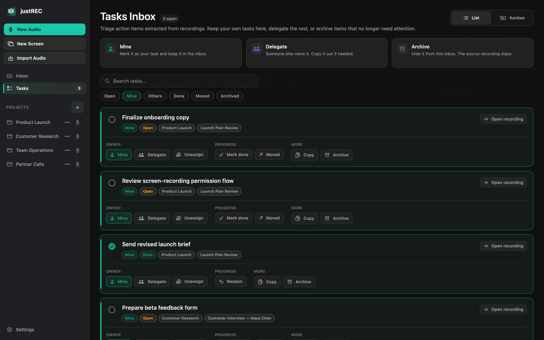Archive Review screen-recording permission flow task
Image resolution: width=544 pixels, height=340 pixels.
pos(337,218)
